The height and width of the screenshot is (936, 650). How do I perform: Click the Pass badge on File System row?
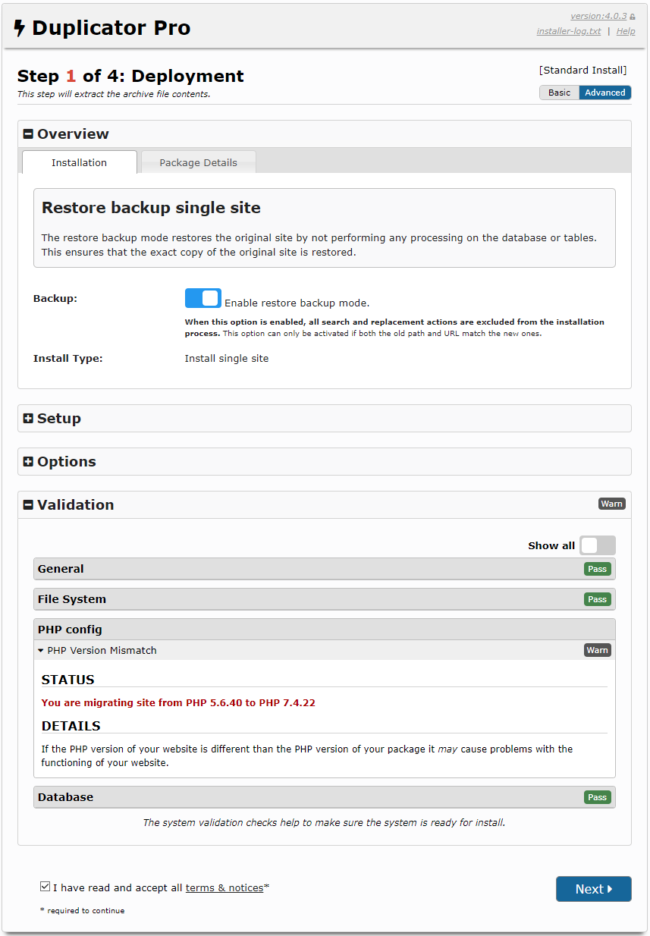click(x=598, y=599)
